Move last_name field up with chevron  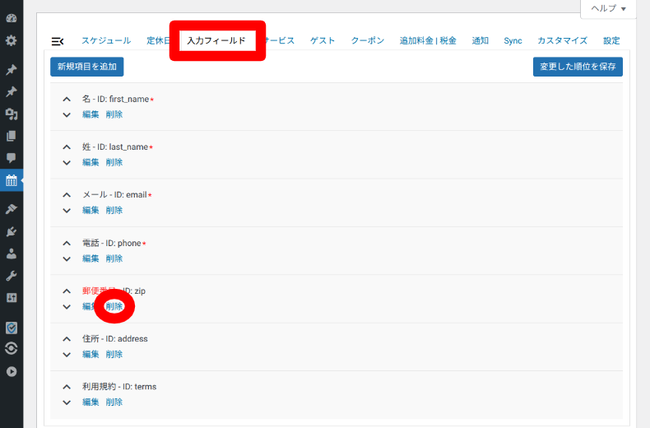(x=67, y=147)
